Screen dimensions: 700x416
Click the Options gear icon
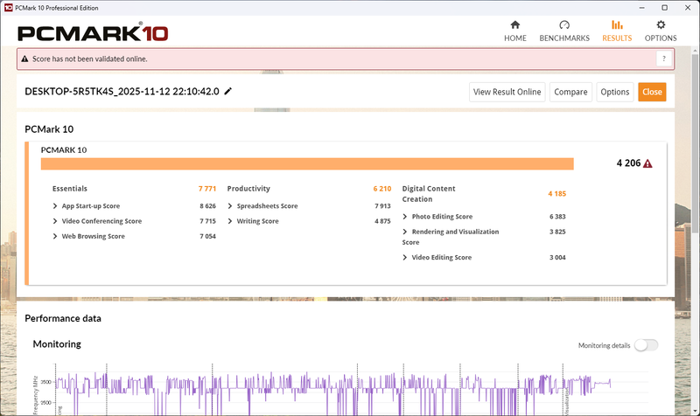[x=661, y=24]
